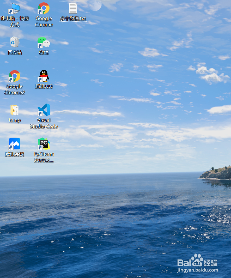231x278 pixels.
Task: Select the PyCharm 2020.2 shortcut icon
Action: pyautogui.click(x=44, y=144)
